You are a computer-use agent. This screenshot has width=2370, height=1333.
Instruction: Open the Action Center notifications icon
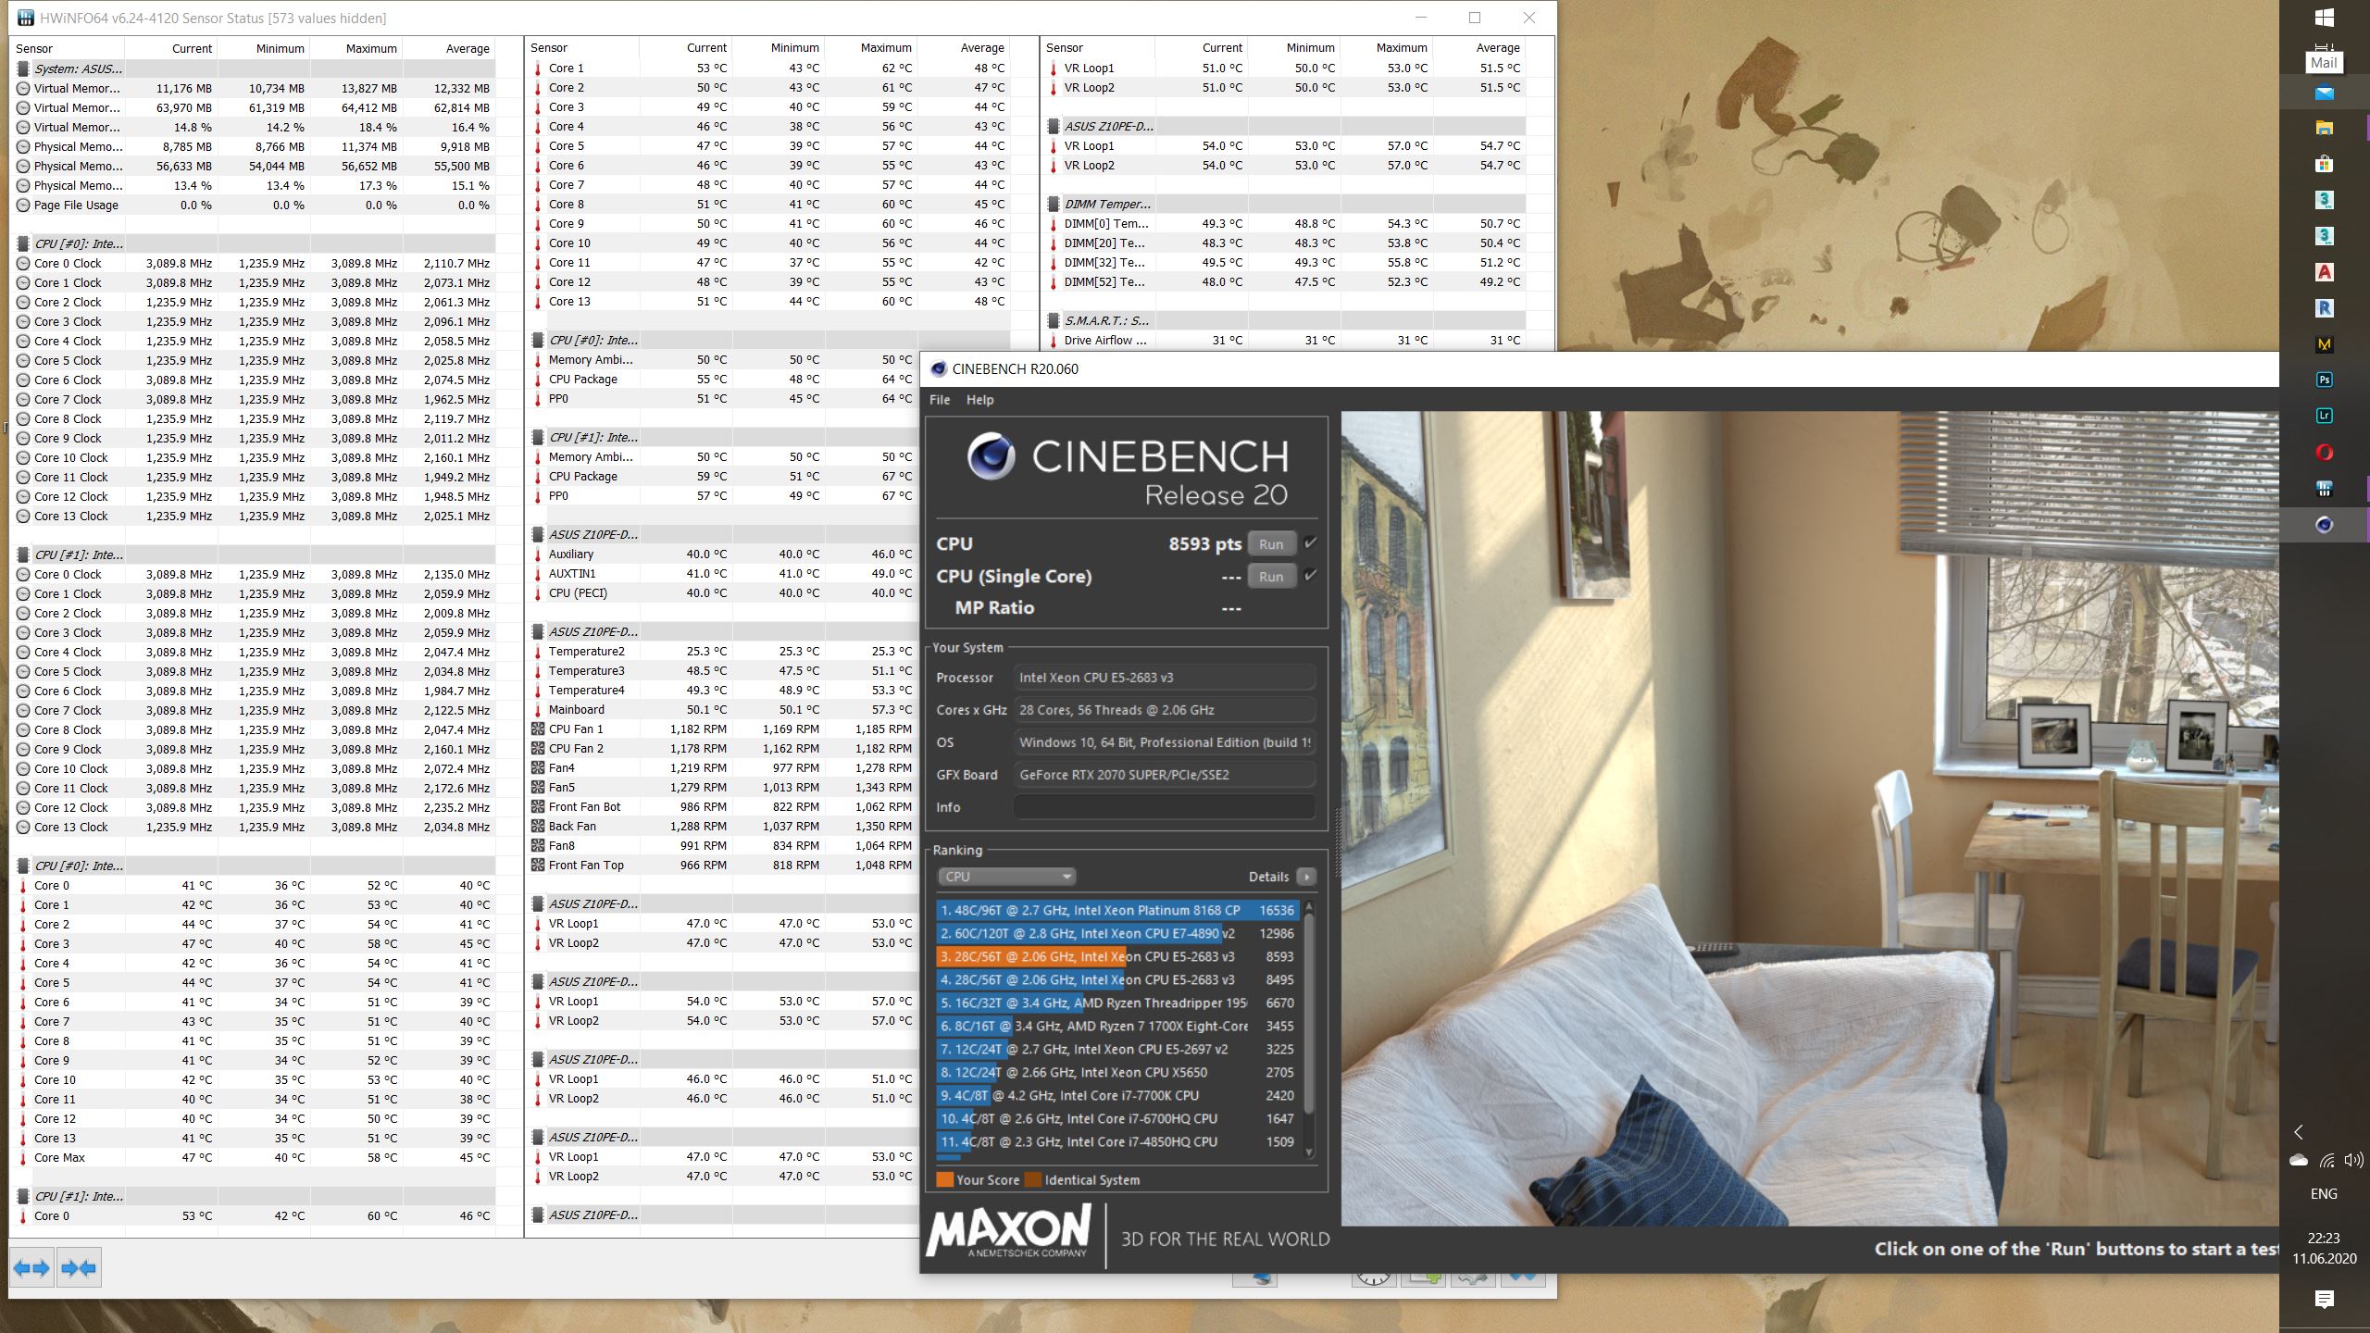click(2324, 1299)
